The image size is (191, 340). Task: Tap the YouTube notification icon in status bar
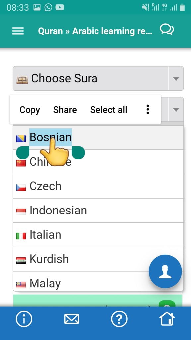pos(60,8)
